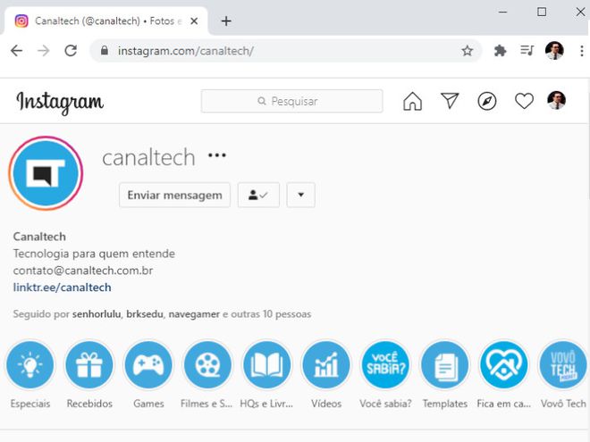Open the Vovô Tech highlight

click(x=563, y=365)
